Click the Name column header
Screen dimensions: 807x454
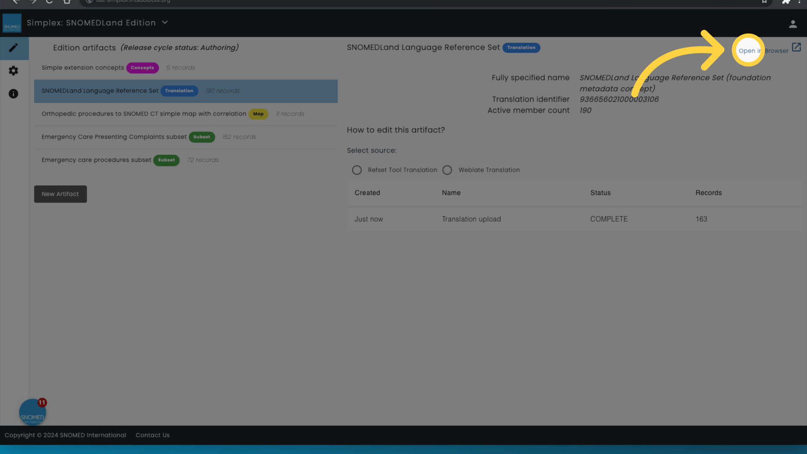click(451, 193)
